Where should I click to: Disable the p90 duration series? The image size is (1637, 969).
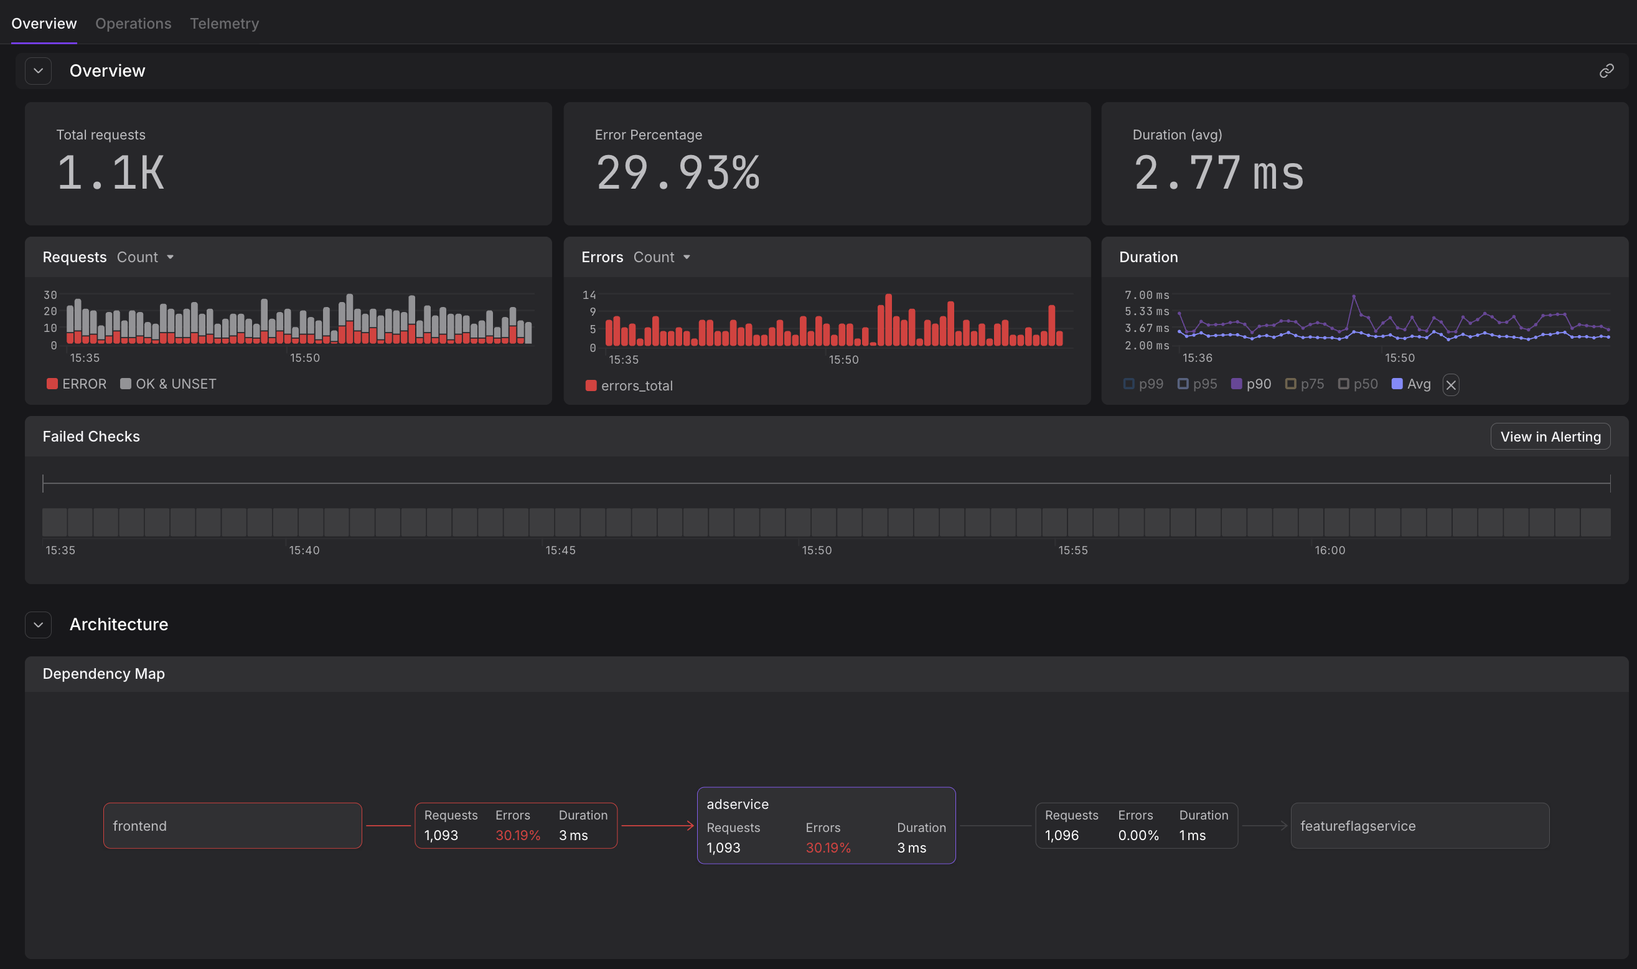[x=1250, y=384]
